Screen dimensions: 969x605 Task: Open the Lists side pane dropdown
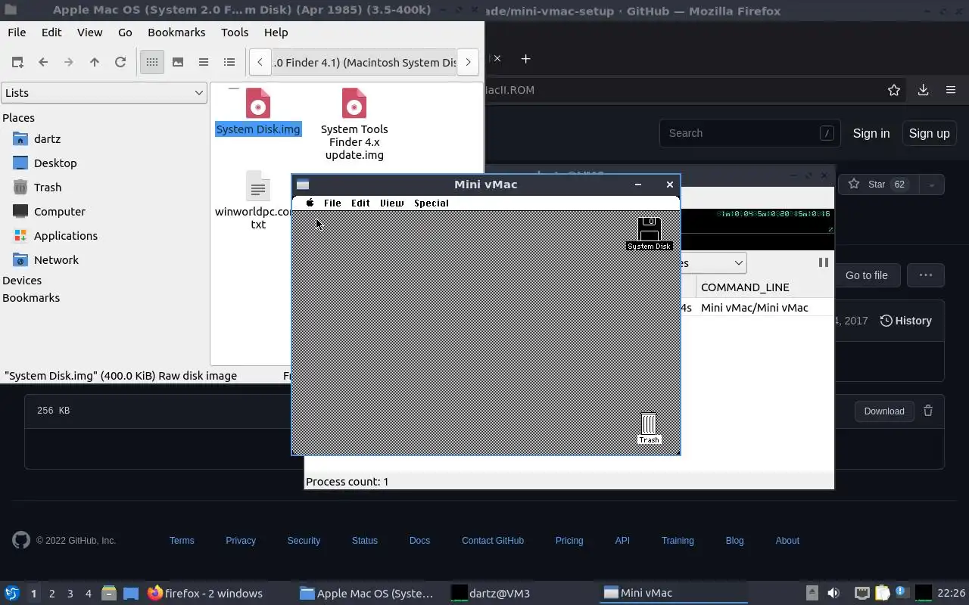104,92
